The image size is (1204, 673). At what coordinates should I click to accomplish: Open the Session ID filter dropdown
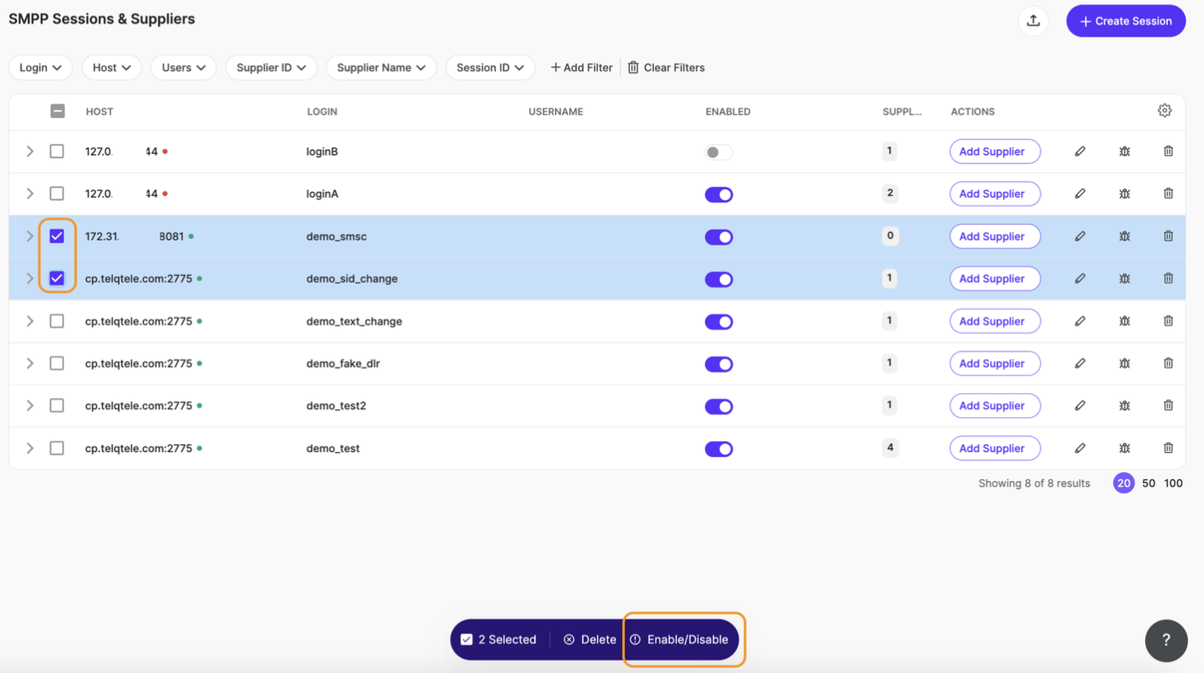tap(489, 68)
